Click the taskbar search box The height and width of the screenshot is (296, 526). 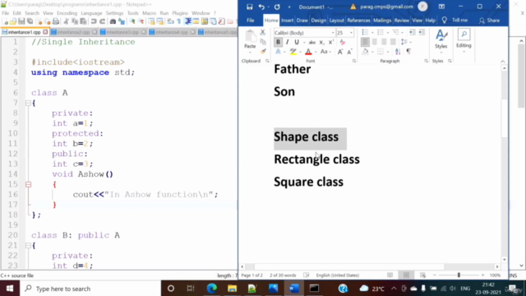coord(90,289)
